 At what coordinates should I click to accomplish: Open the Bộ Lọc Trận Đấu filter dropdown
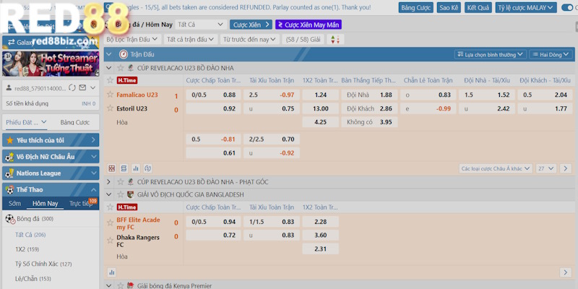pos(132,40)
